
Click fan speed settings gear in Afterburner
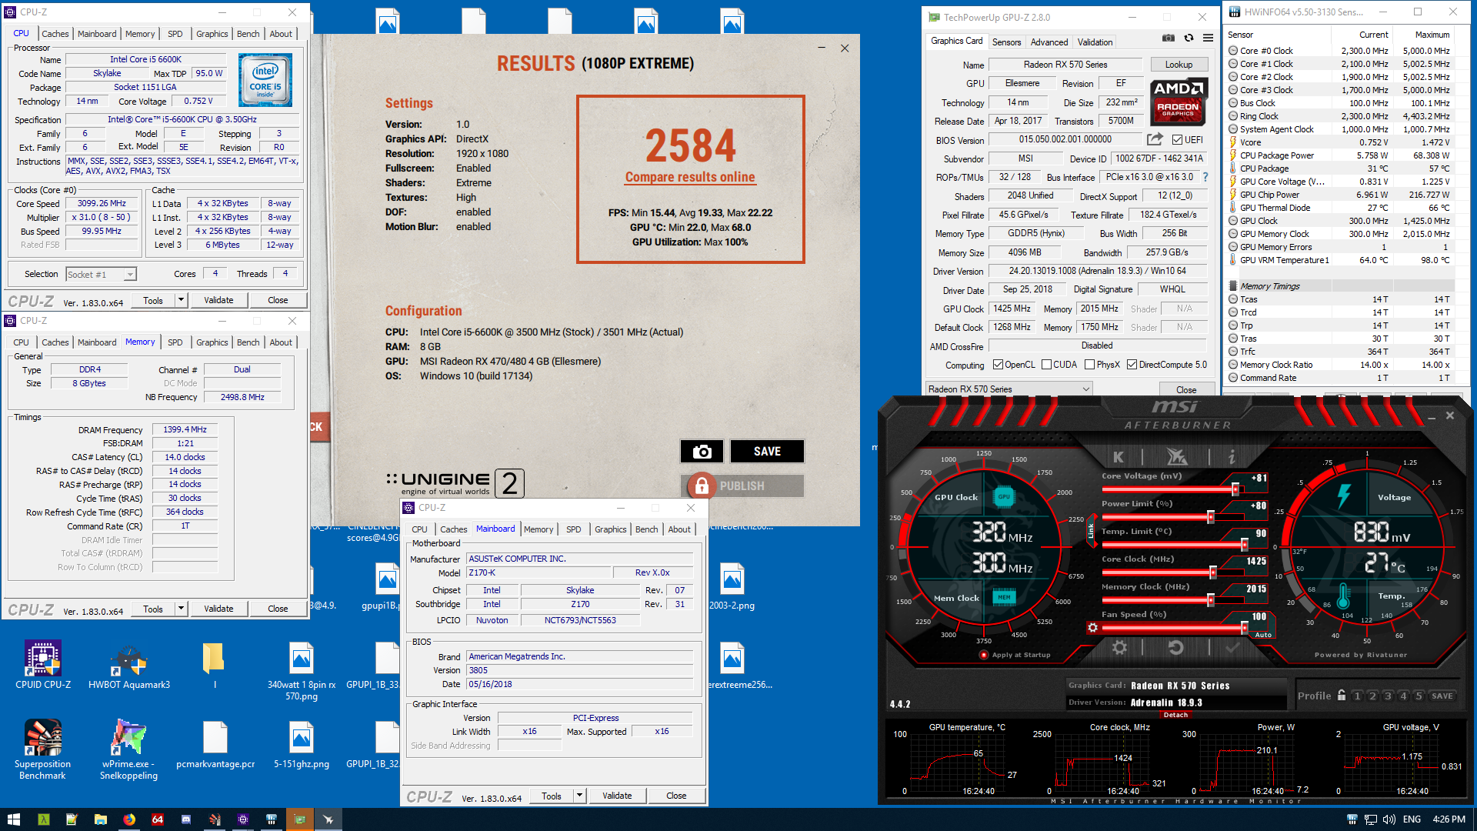pyautogui.click(x=1092, y=628)
